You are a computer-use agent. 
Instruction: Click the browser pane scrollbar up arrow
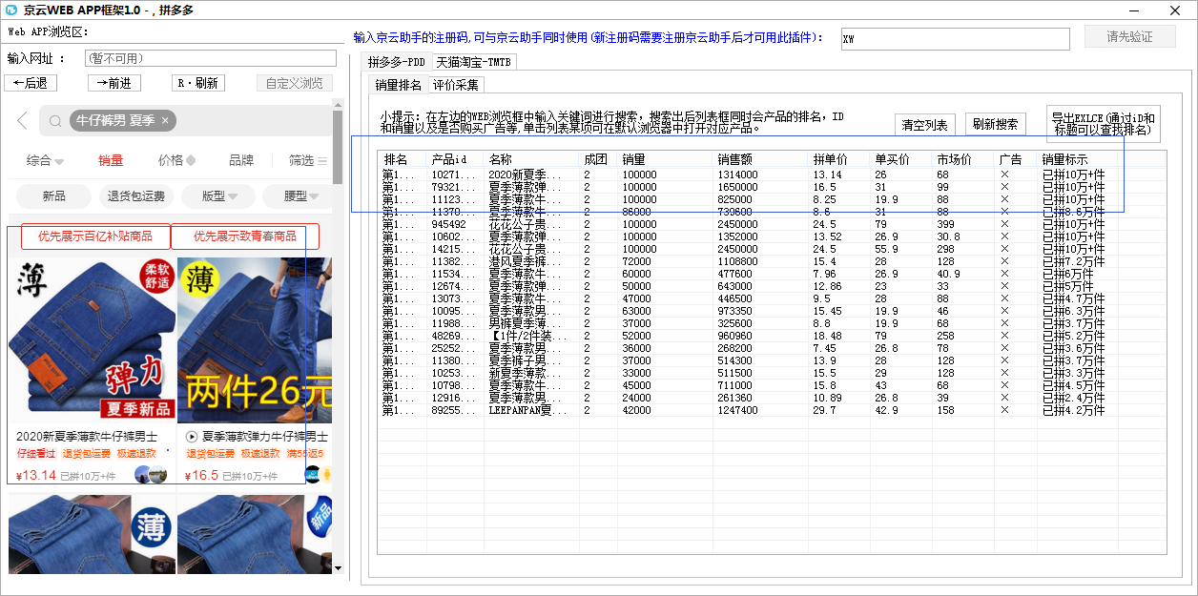pyautogui.click(x=338, y=103)
